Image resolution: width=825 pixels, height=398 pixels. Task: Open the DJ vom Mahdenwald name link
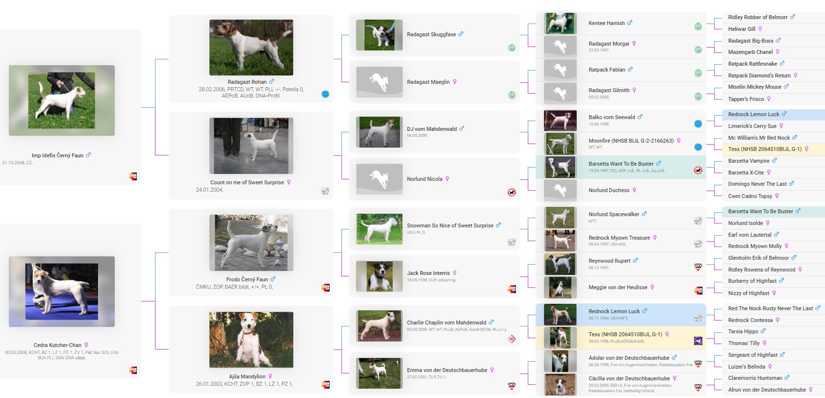point(432,129)
